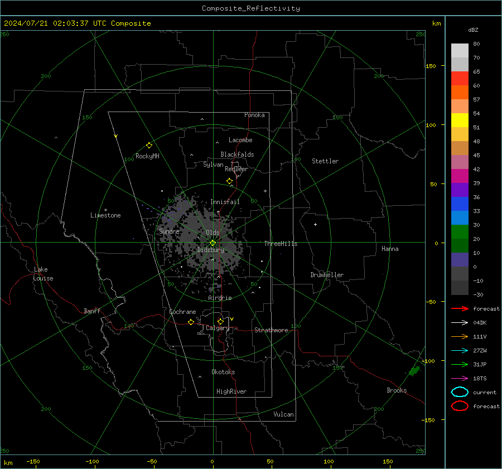Click the cyan current ellipse icon
Image resolution: width=502 pixels, height=469 pixels.
pyautogui.click(x=460, y=392)
